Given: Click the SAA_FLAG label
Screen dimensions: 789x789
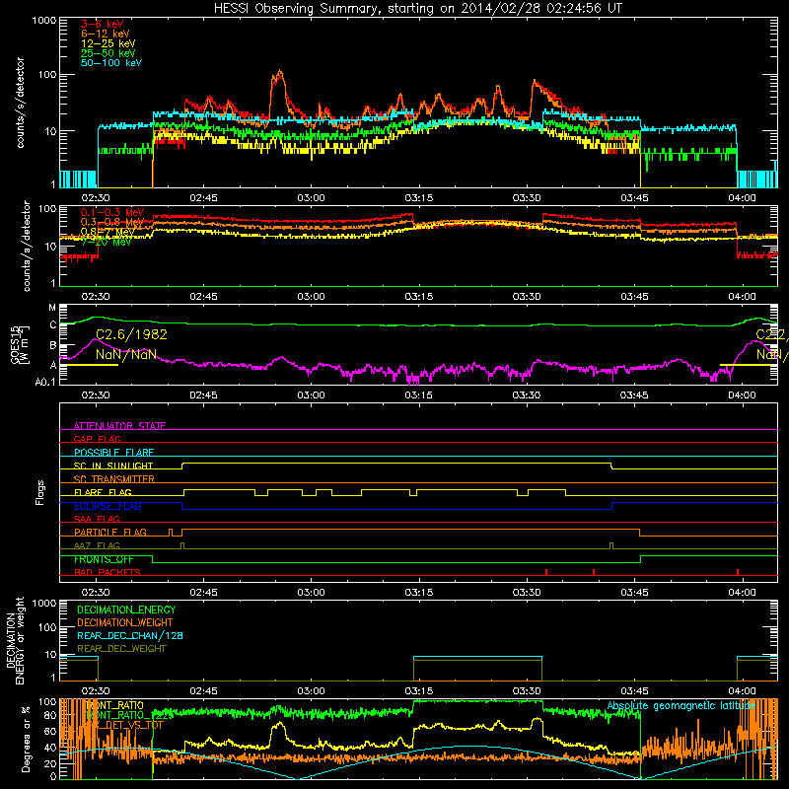Looking at the screenshot, I should 97,519.
